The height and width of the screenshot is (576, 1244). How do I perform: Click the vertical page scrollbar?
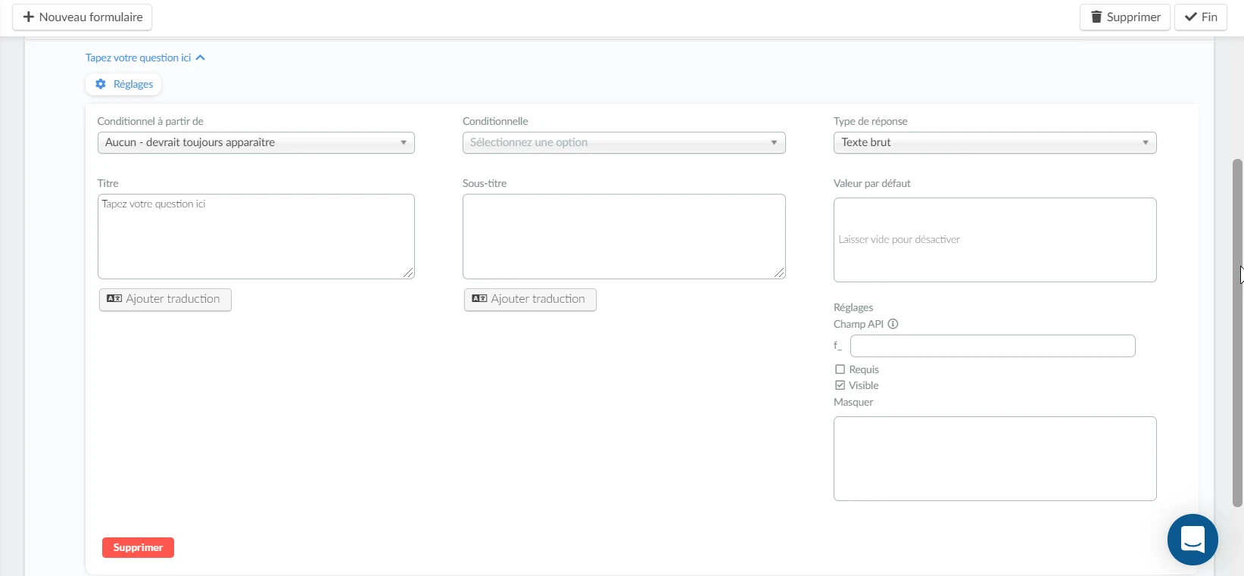[1237, 332]
